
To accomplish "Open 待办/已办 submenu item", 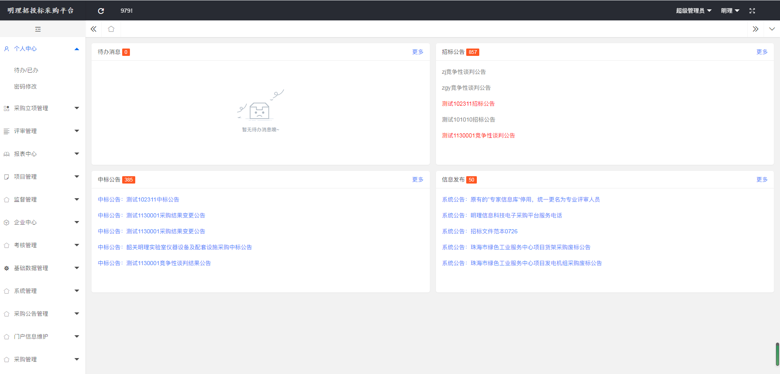I will (x=26, y=70).
